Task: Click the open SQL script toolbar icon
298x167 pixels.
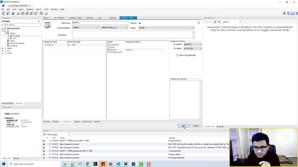Action: pos(8,13)
